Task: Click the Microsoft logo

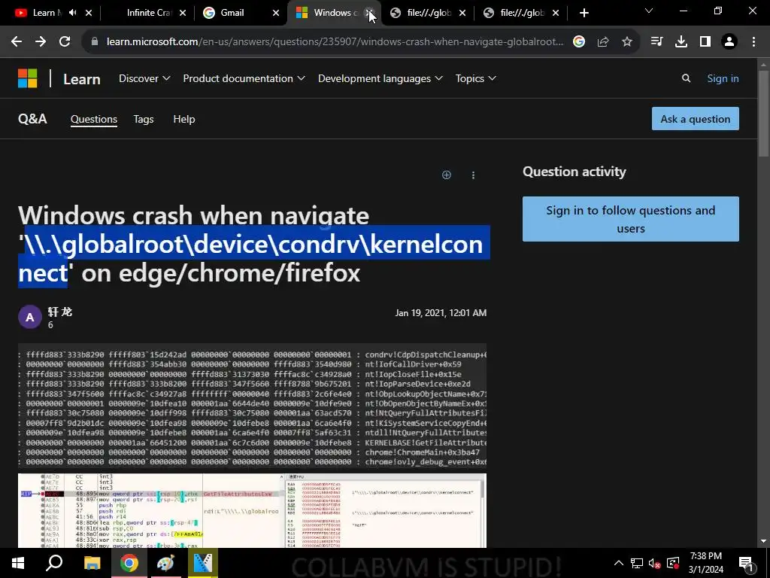Action: (x=28, y=78)
